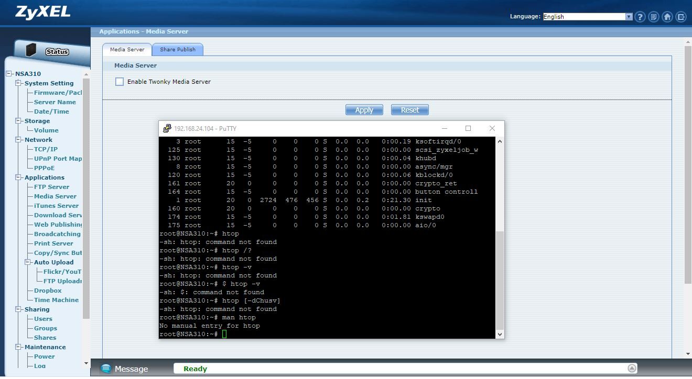
Task: Click the Logout icon in header
Action: click(x=681, y=17)
